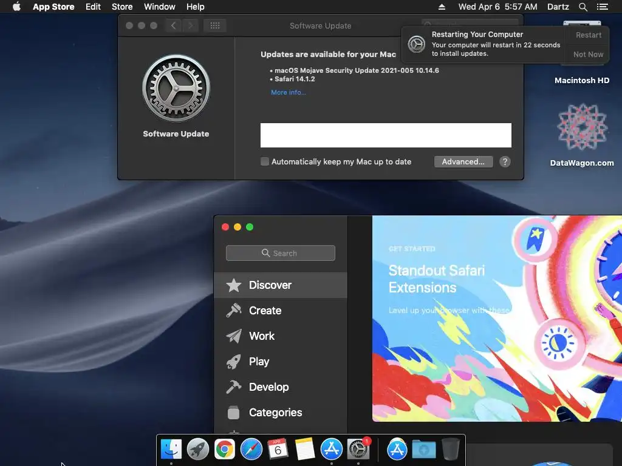Click the Dartz user name in menu bar
622x466 pixels.
(x=558, y=7)
